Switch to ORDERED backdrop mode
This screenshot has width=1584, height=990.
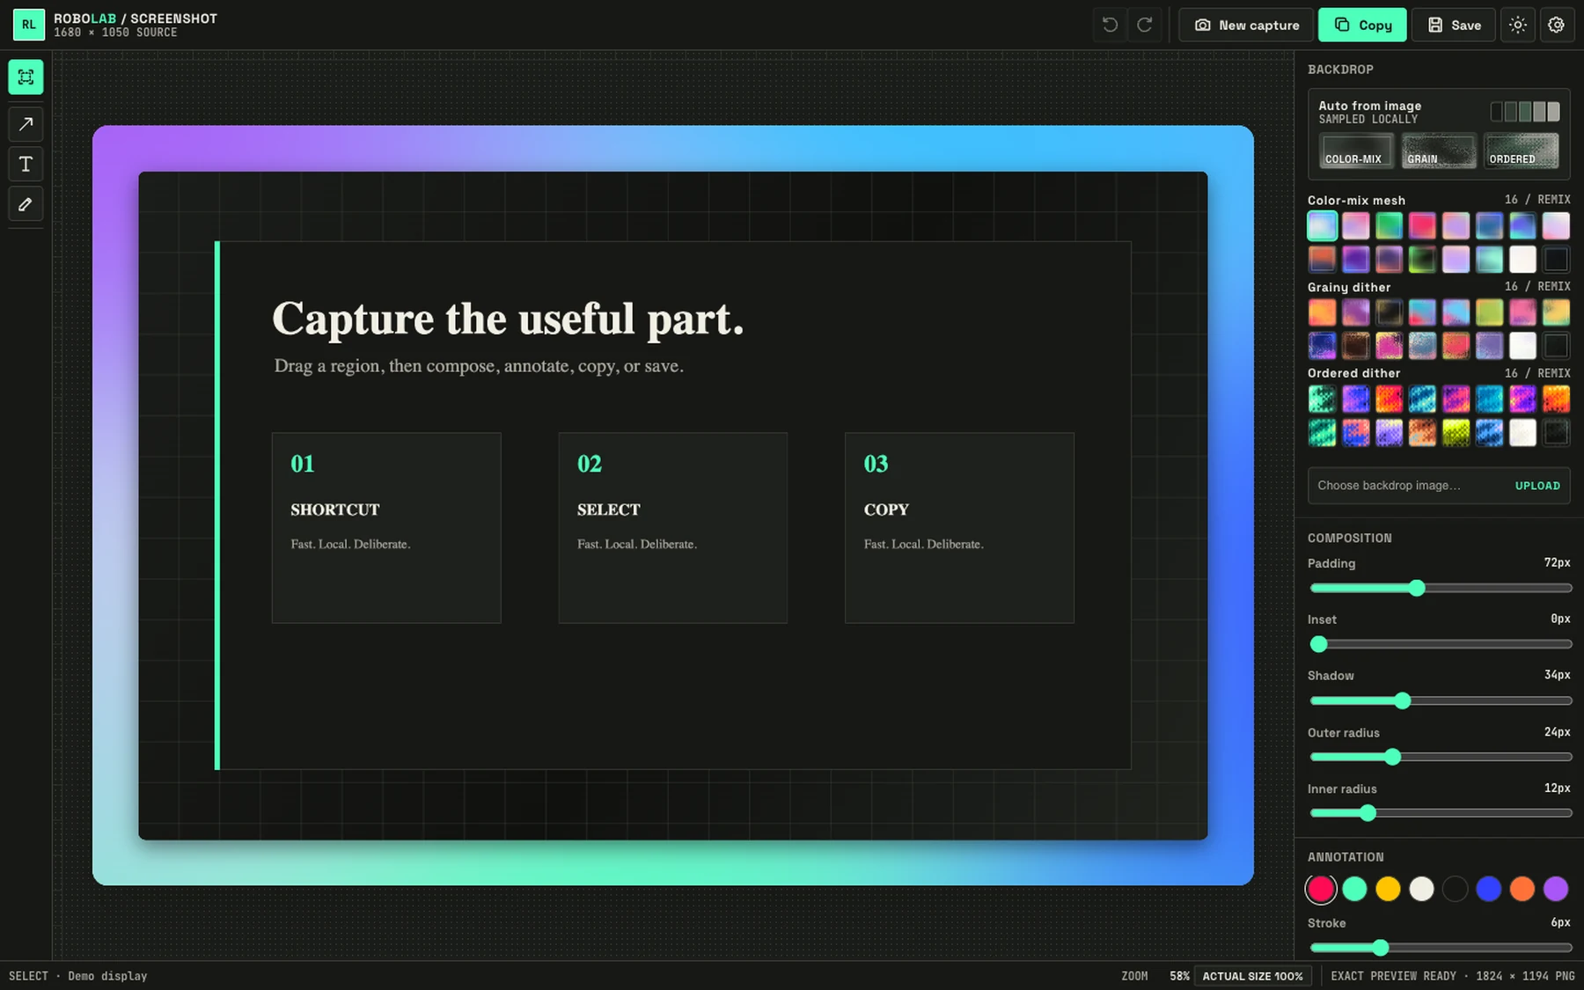[1521, 150]
